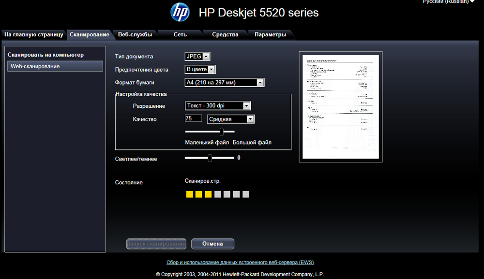Open the Средства tab

point(225,34)
